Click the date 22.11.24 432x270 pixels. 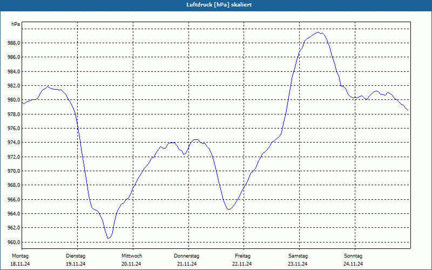242,264
